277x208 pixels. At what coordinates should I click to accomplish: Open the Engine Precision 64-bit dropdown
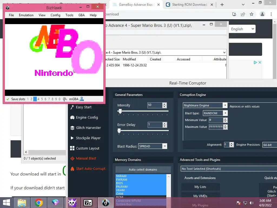click(270, 145)
